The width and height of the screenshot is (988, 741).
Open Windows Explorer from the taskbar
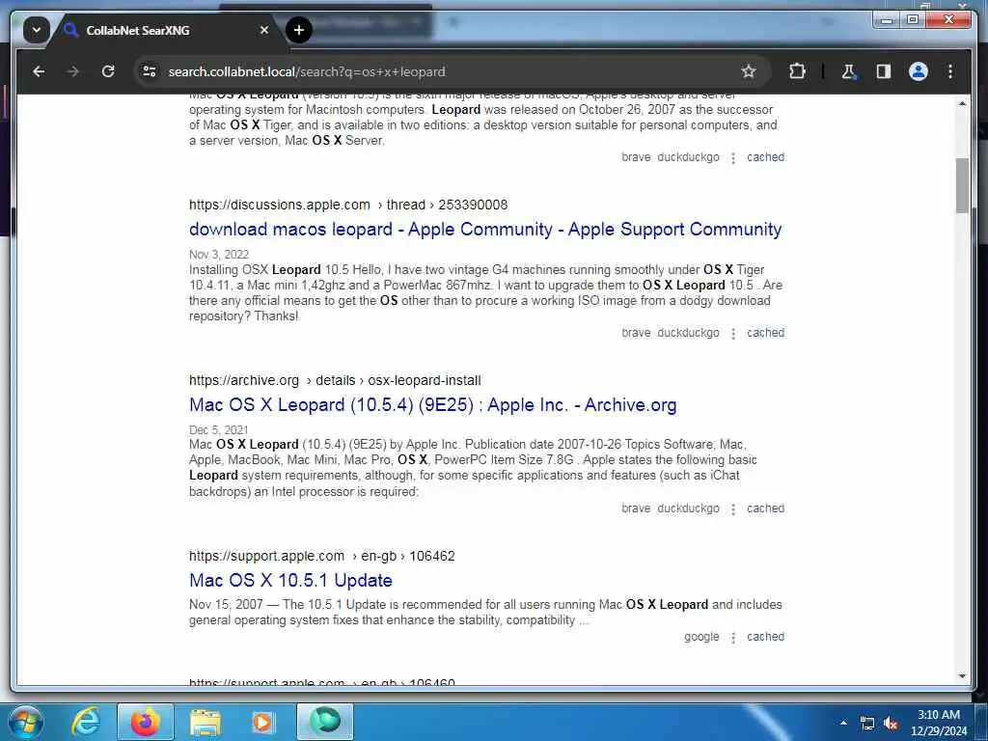[206, 722]
